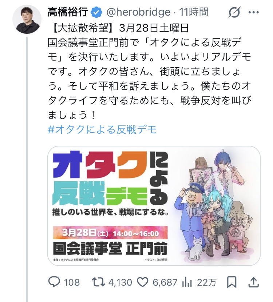The width and height of the screenshot is (273, 302).
Task: Tap the repost arrows icon
Action: pyautogui.click(x=98, y=282)
